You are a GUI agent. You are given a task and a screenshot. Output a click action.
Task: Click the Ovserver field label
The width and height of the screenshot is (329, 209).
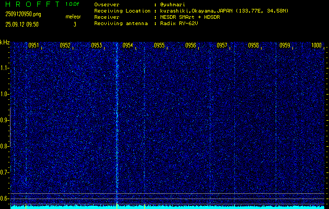[107, 4]
